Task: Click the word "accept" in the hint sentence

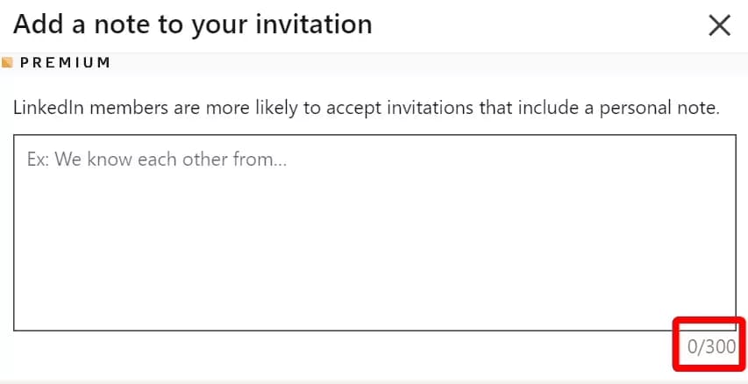Action: click(x=353, y=110)
